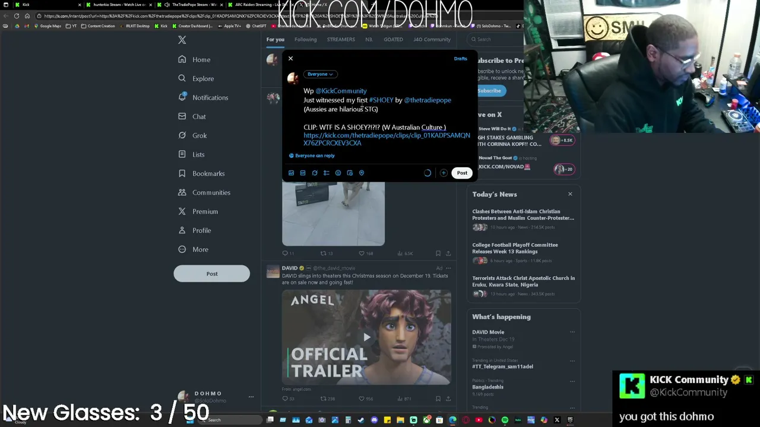Switch to the STREAMERS tab
760x427 pixels.
coord(341,40)
